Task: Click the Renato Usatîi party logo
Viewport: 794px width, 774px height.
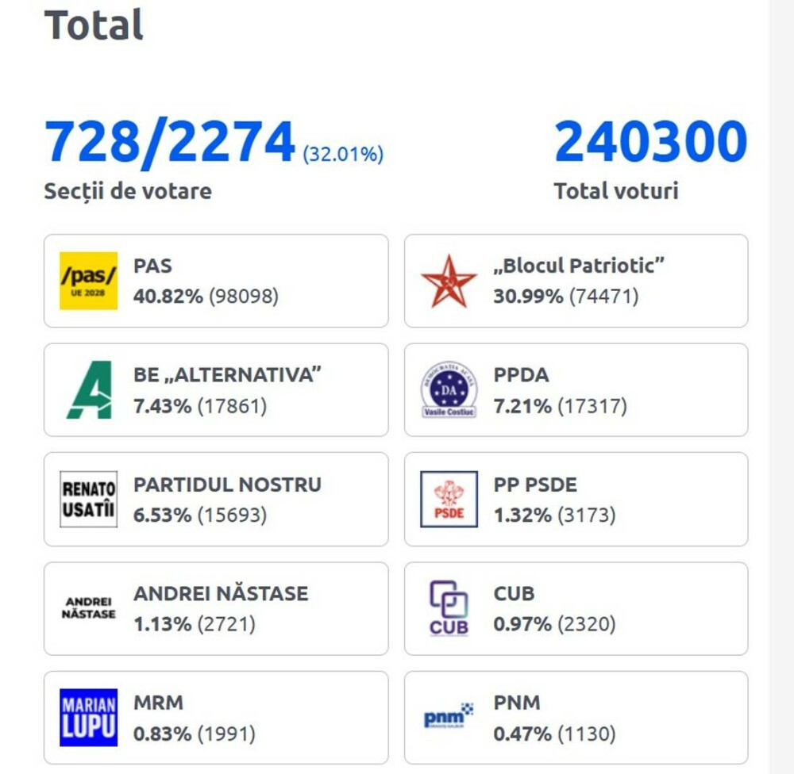Action: coord(88,499)
